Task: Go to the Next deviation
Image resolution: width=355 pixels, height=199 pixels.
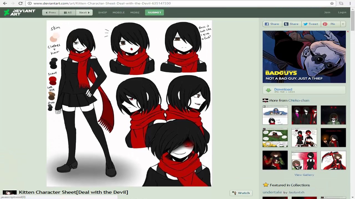Action: point(84,12)
